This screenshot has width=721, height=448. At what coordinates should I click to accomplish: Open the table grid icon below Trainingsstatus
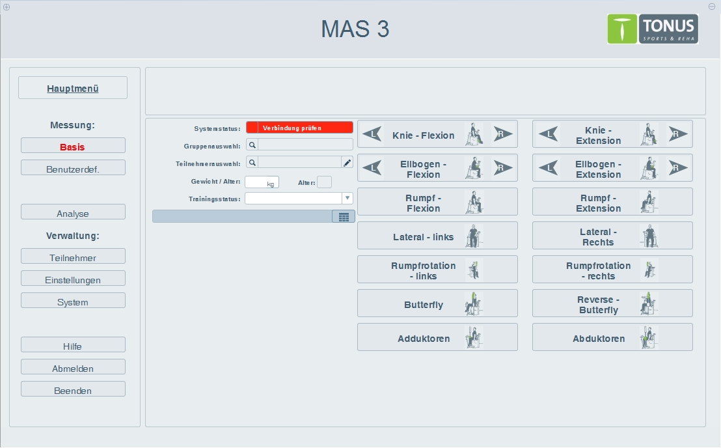(x=344, y=217)
